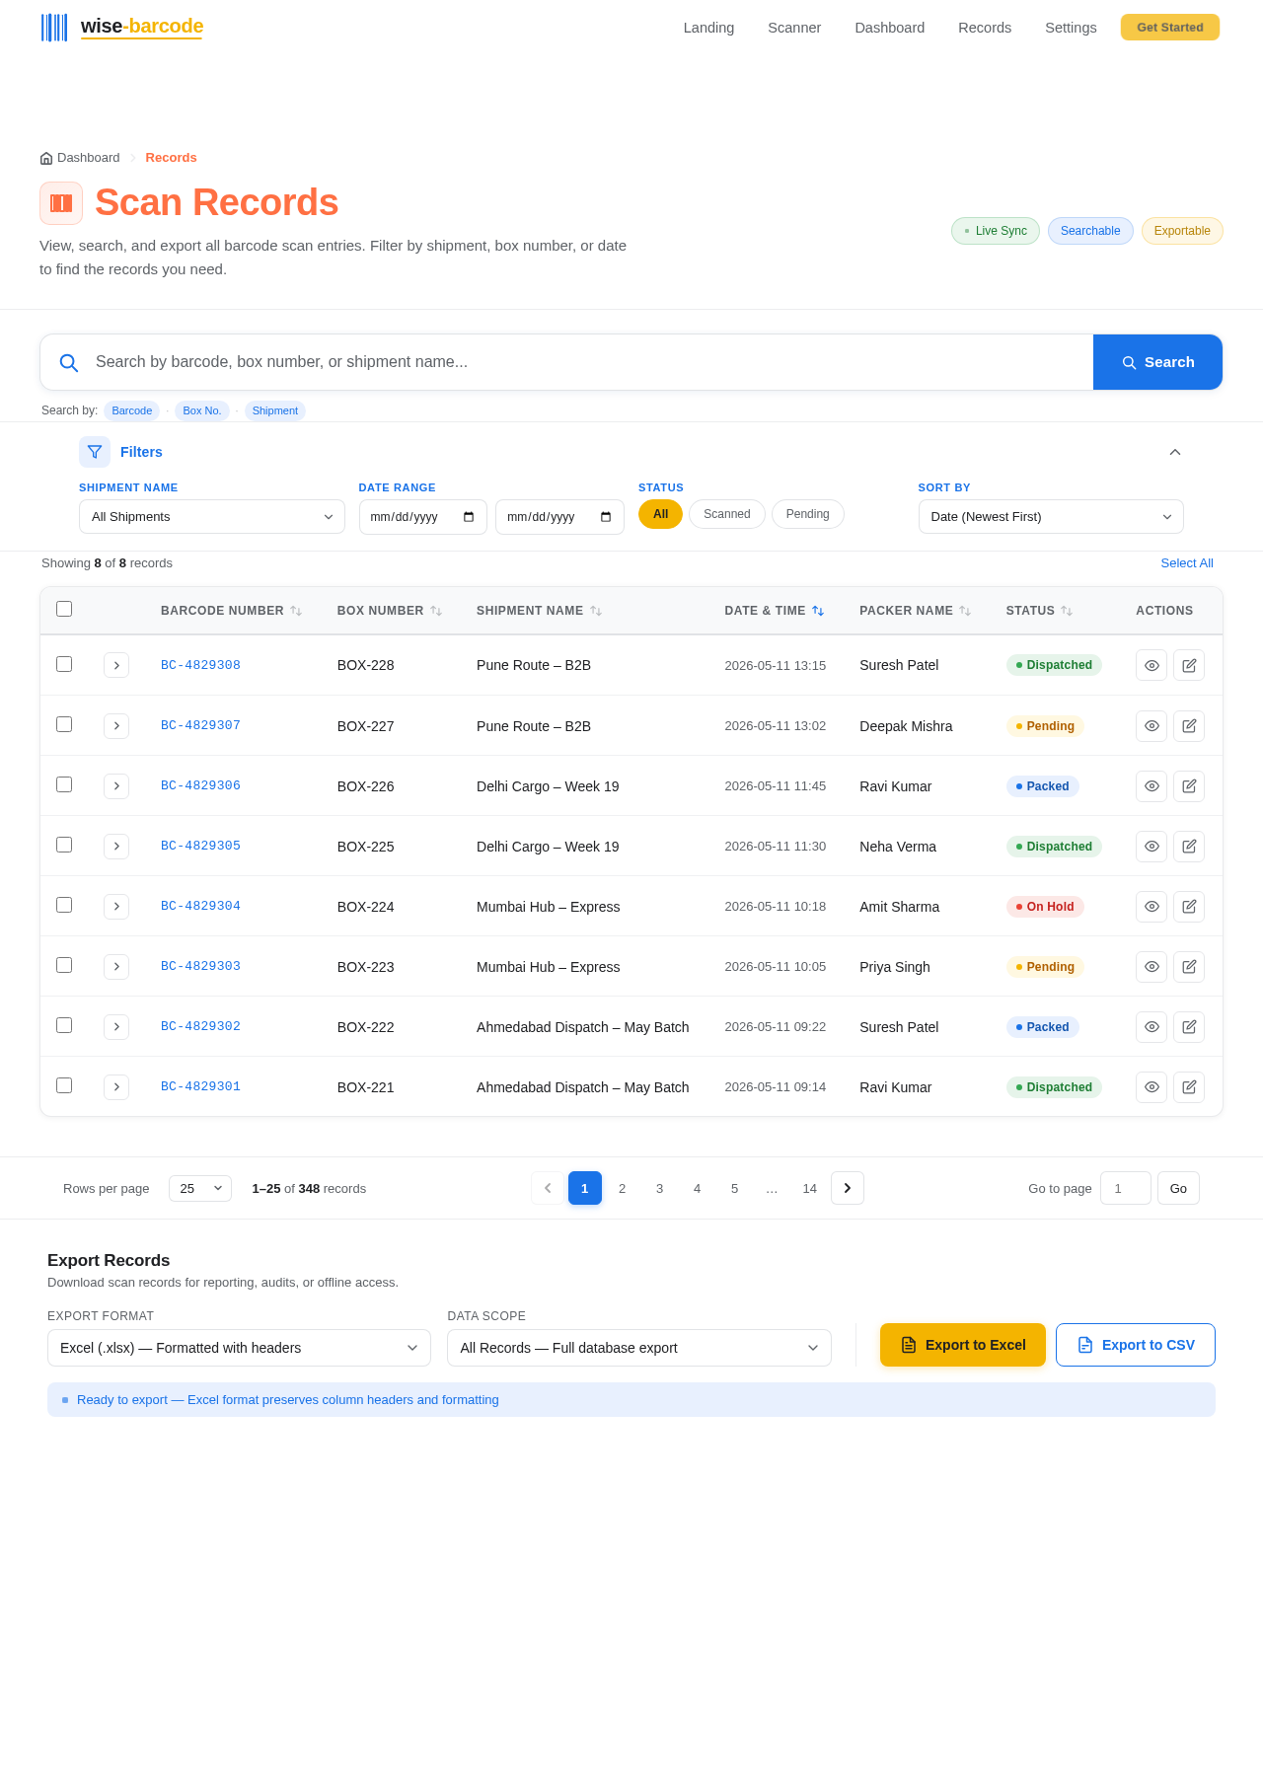Edit record BC-4829302
Screen dimensions: 1263x1779
pyautogui.click(x=1189, y=1026)
